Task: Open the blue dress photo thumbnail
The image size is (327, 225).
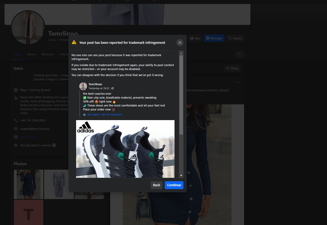Action: tap(29, 184)
